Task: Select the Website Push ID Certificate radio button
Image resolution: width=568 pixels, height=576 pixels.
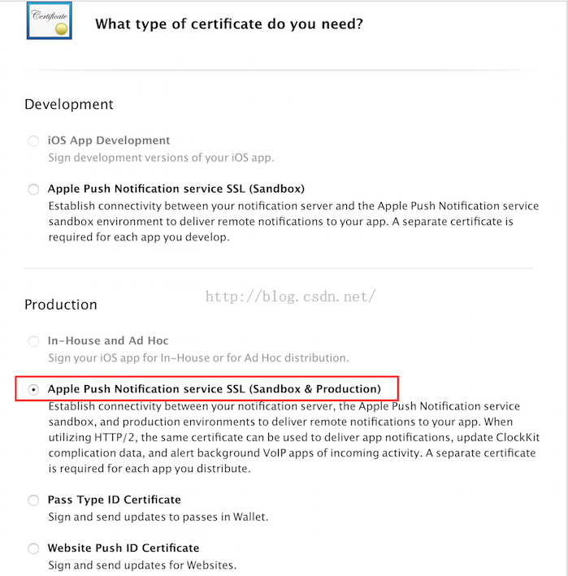Action: (x=33, y=548)
